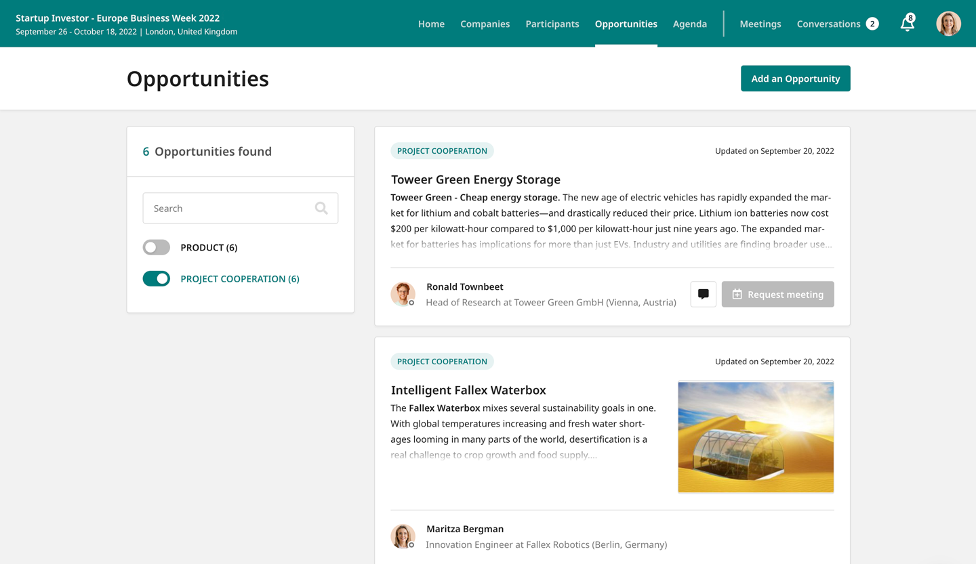The height and width of the screenshot is (564, 976).
Task: Click calendar icon on Request meeting
Action: [x=737, y=295]
